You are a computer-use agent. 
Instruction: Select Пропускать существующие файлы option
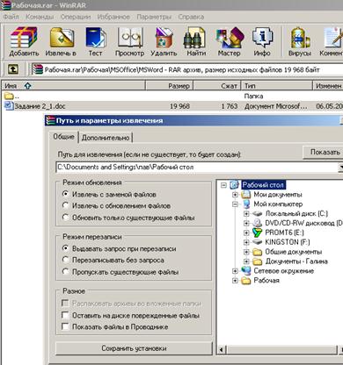point(66,272)
